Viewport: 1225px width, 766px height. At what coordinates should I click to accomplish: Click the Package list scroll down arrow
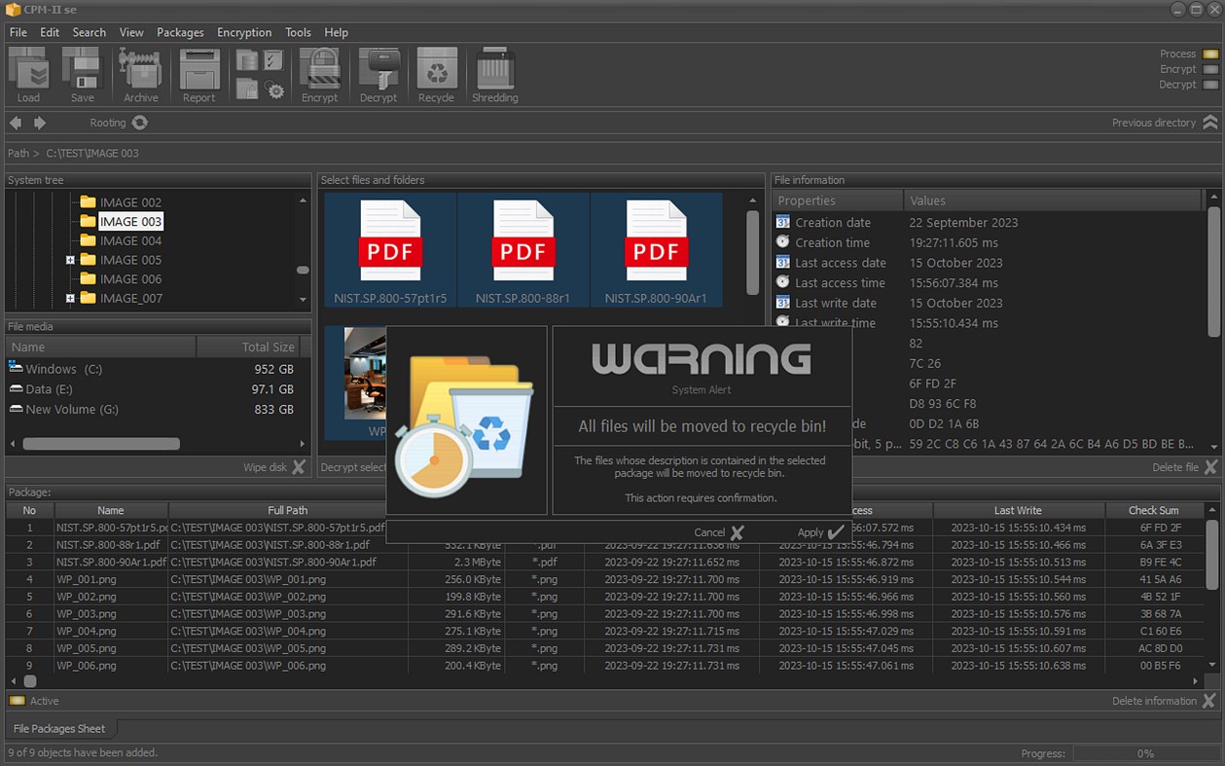tap(1211, 665)
